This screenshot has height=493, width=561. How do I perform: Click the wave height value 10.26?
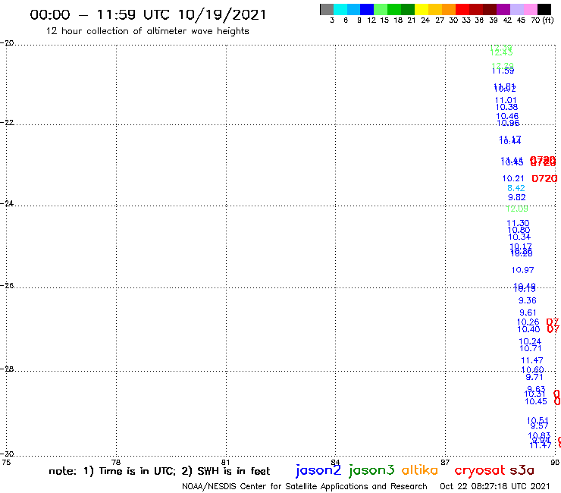coord(528,322)
